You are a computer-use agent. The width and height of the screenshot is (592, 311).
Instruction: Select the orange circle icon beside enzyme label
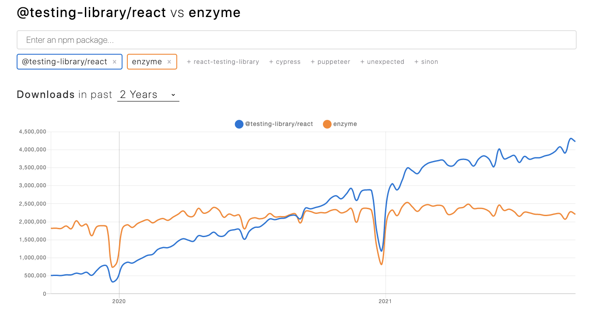(328, 124)
